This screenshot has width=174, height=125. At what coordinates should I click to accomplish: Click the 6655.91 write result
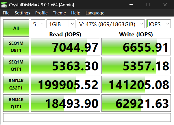pyautogui.click(x=136, y=47)
